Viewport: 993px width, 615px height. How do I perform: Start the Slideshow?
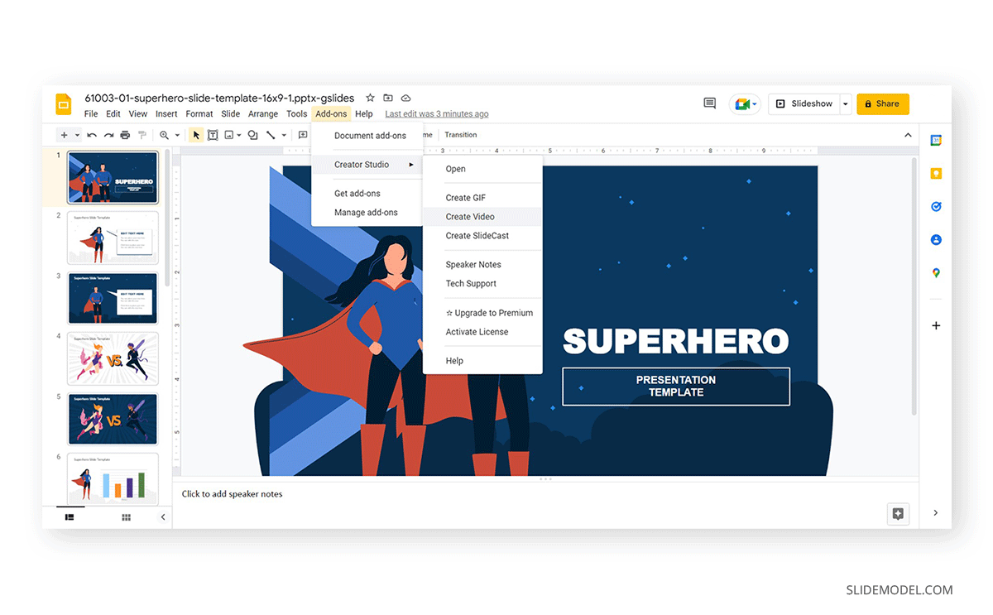coord(804,103)
